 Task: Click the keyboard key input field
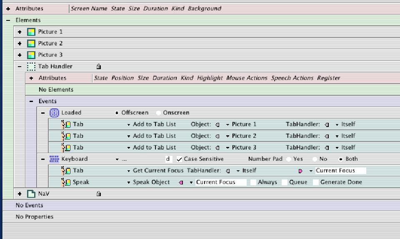[168, 159]
